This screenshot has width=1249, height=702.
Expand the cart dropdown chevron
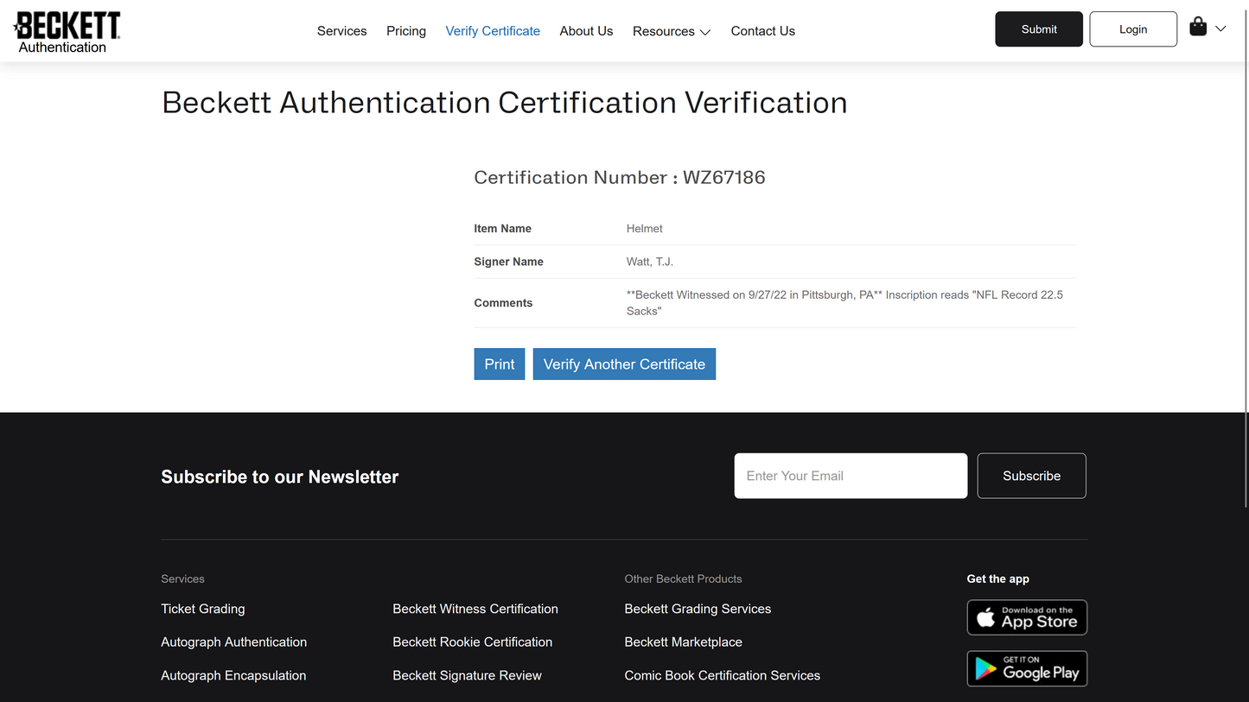click(1220, 28)
